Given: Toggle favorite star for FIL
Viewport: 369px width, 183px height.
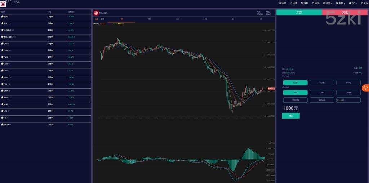Looking at the screenshot, I should [2, 117].
